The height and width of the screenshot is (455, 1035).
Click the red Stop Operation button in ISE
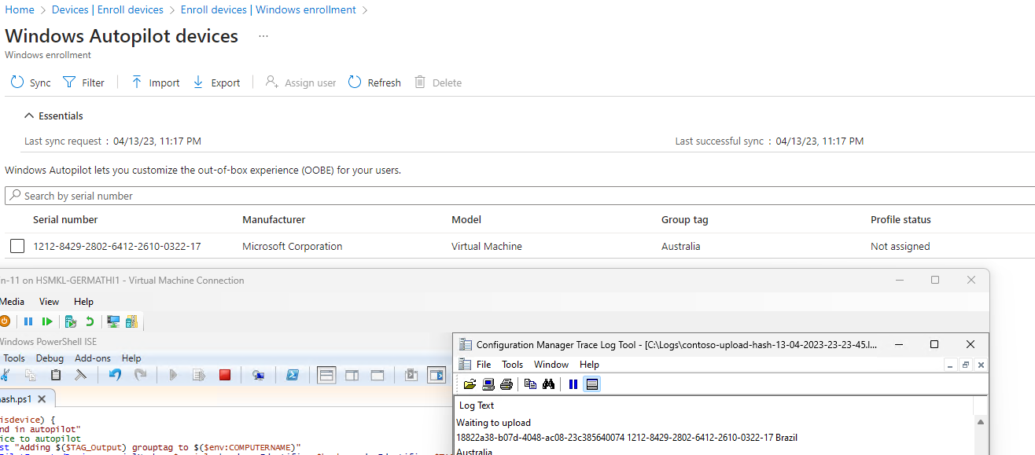(x=225, y=376)
